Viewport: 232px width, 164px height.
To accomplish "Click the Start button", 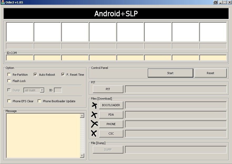I will pos(170,73).
